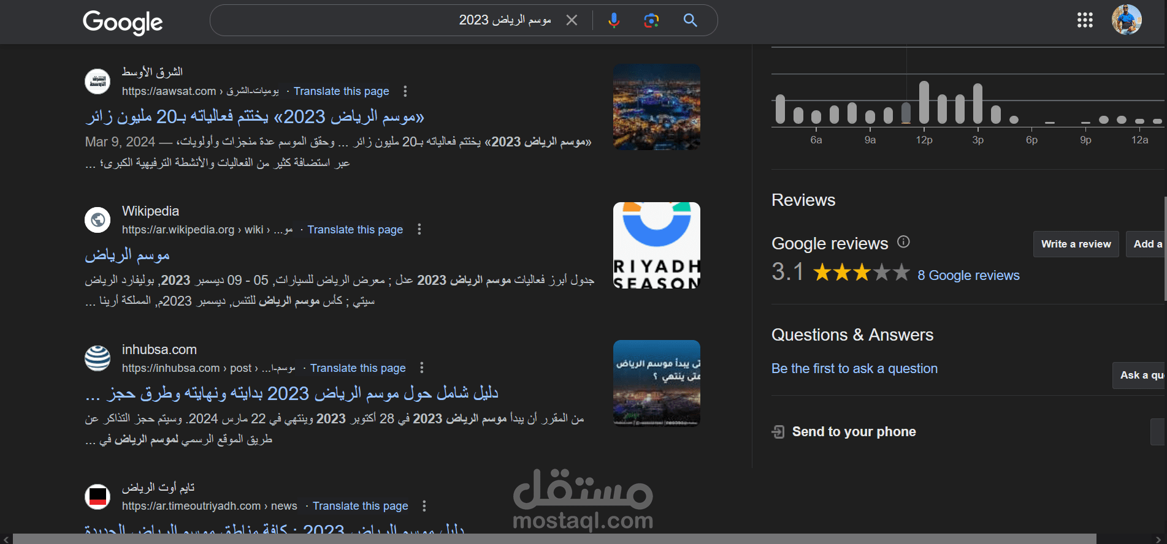This screenshot has width=1167, height=544.
Task: Click the Wikipedia result globe favicon
Action: 98,219
